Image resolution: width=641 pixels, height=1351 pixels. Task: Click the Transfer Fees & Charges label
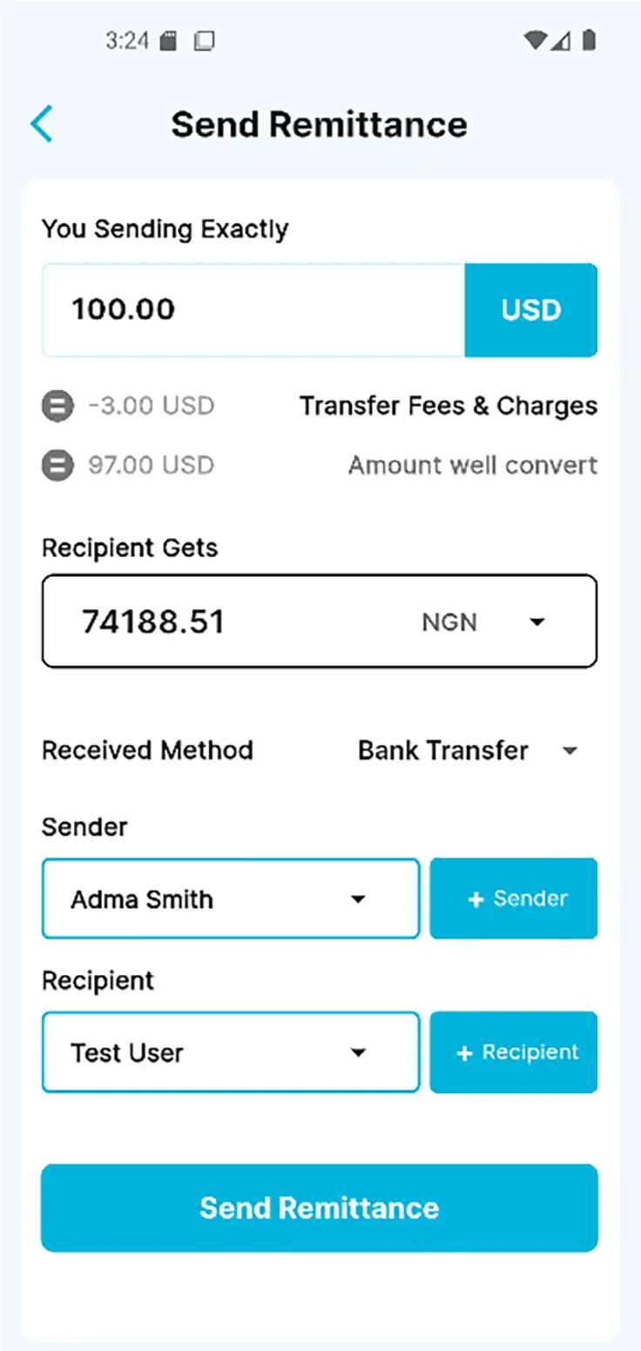[449, 407]
